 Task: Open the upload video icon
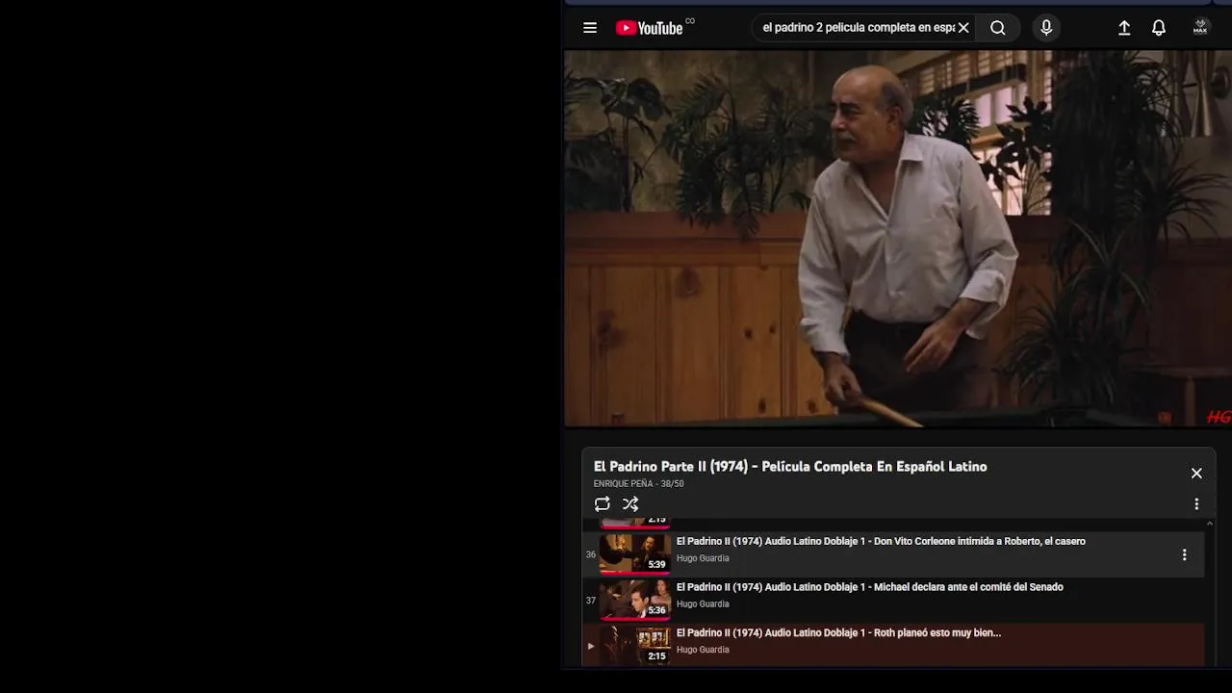coord(1124,28)
